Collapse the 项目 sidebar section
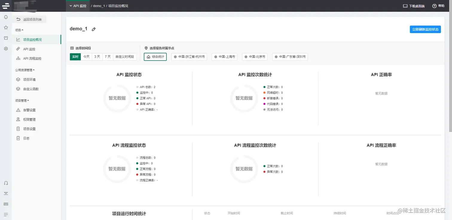This screenshot has width=452, height=220. pos(19,30)
